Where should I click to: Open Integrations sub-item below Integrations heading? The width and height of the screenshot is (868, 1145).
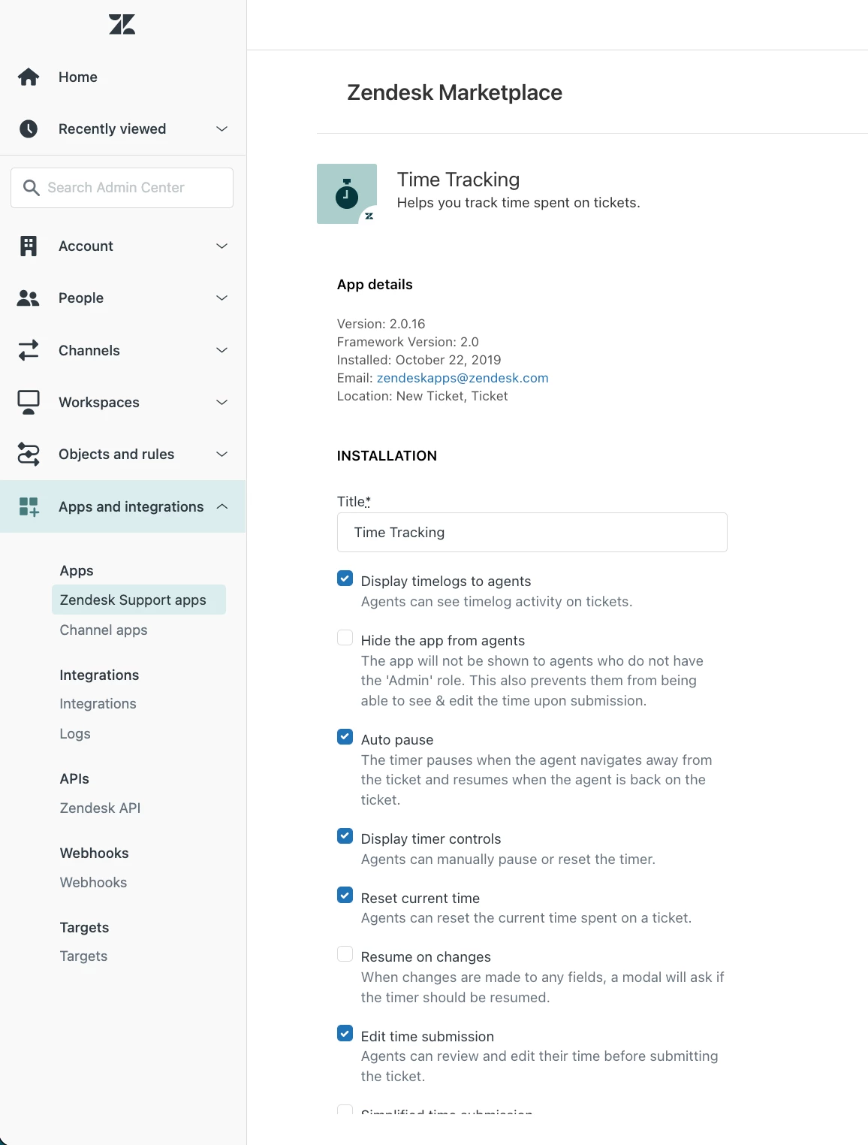tap(98, 704)
